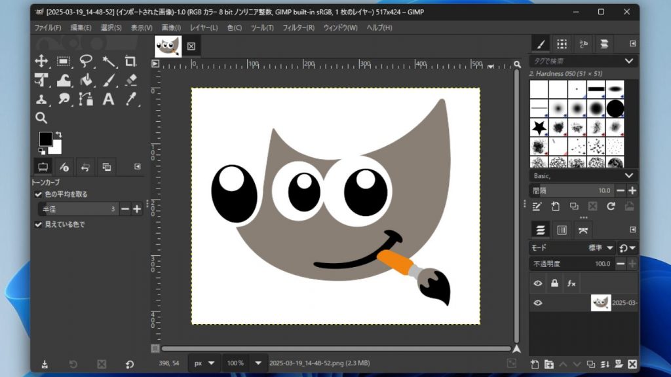Open the フィルター menu
The height and width of the screenshot is (377, 671).
click(300, 28)
